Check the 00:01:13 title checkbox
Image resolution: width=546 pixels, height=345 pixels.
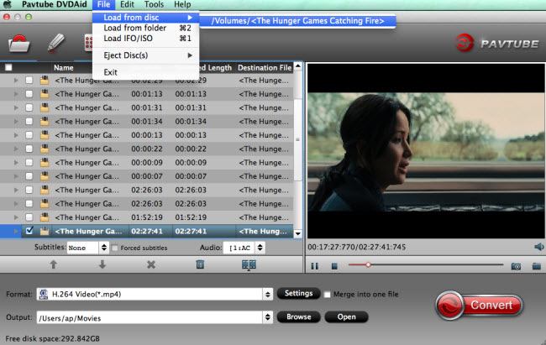click(x=29, y=94)
